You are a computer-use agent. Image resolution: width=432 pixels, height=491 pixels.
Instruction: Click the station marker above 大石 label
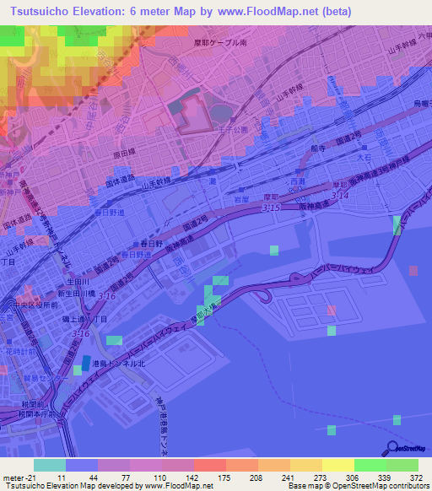[x=364, y=148]
